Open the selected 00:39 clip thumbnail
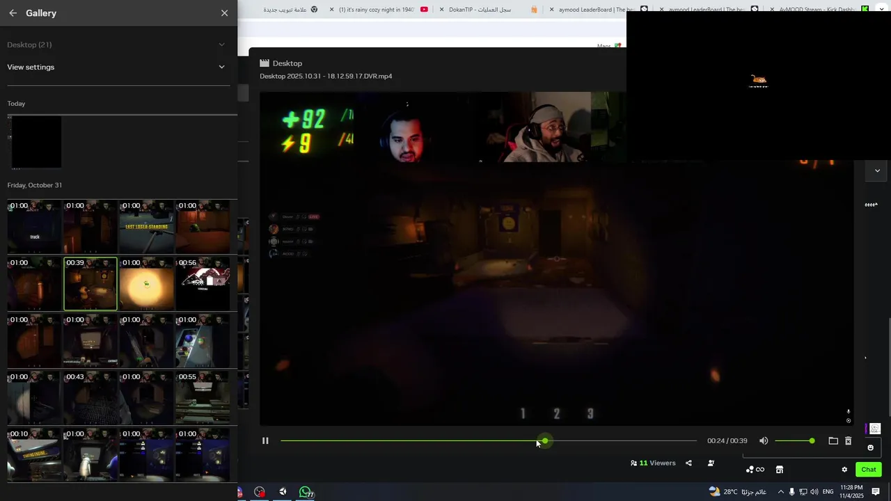 click(90, 284)
